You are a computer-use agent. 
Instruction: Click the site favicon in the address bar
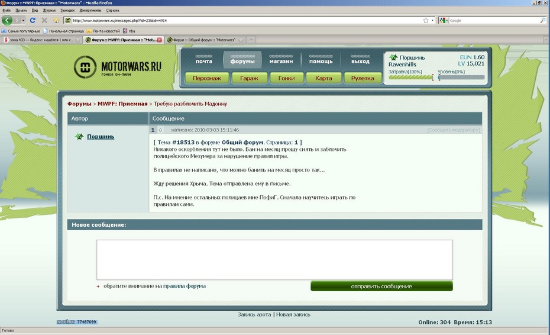(68, 20)
